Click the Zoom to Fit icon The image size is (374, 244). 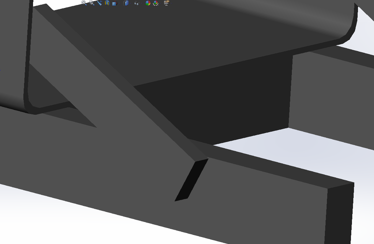coord(84,3)
